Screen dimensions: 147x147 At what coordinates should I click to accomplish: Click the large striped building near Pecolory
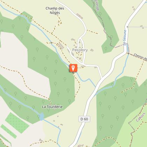[61, 46]
